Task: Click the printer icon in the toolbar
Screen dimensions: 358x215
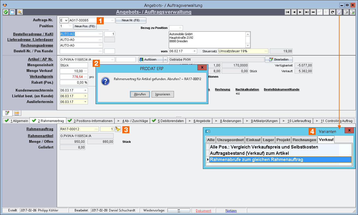Action: [x=346, y=12]
